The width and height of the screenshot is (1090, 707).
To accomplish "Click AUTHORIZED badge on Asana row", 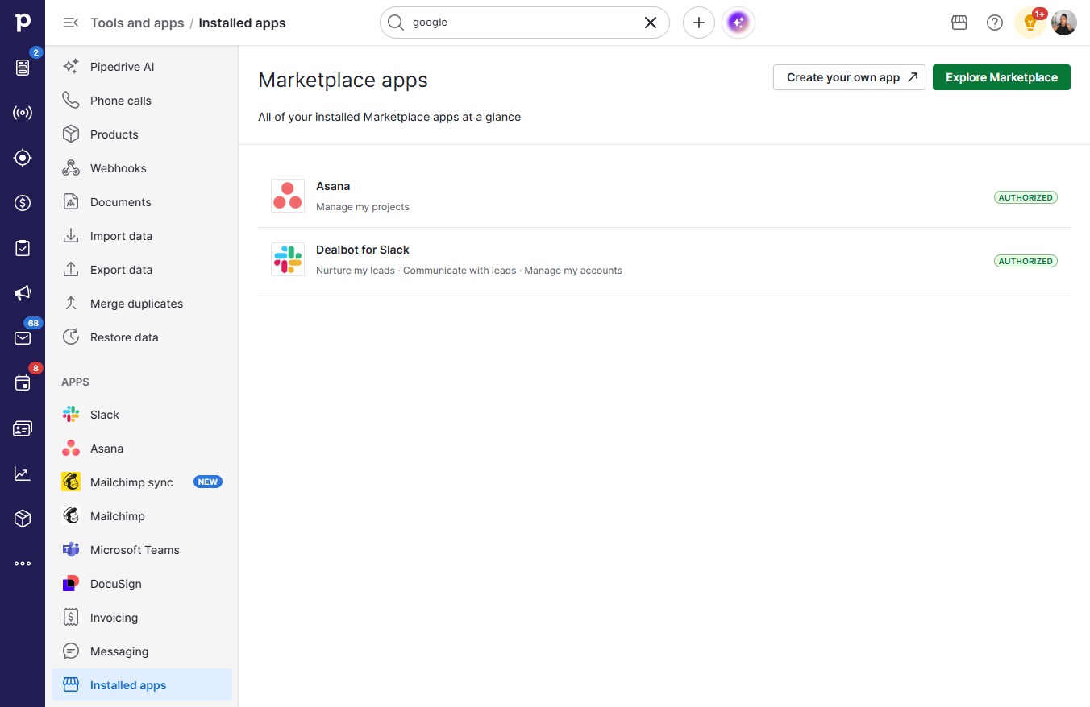I will click(1026, 197).
